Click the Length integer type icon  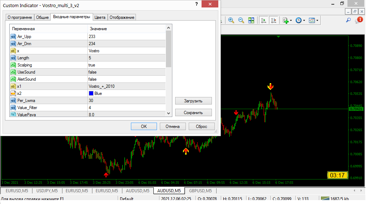(x=13, y=58)
